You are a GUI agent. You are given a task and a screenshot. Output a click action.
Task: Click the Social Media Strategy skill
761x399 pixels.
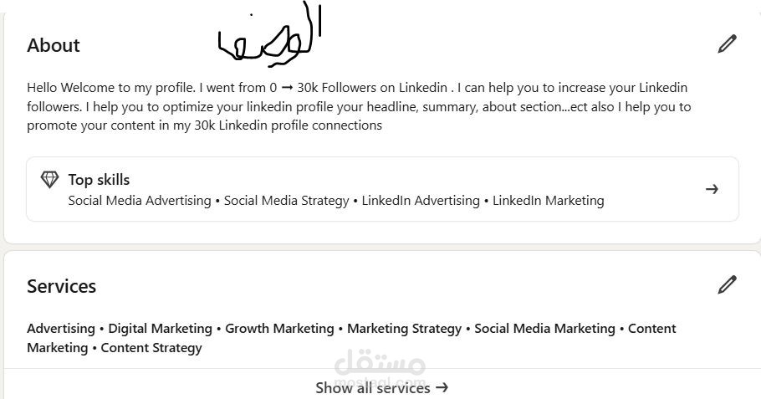pos(287,201)
